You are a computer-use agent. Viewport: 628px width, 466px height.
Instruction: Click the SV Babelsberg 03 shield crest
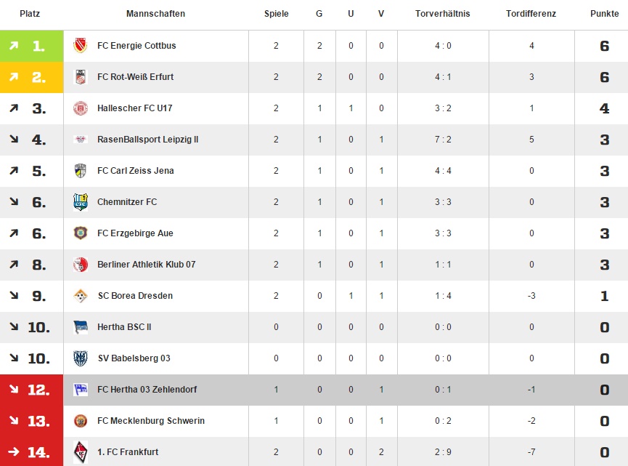(81, 358)
